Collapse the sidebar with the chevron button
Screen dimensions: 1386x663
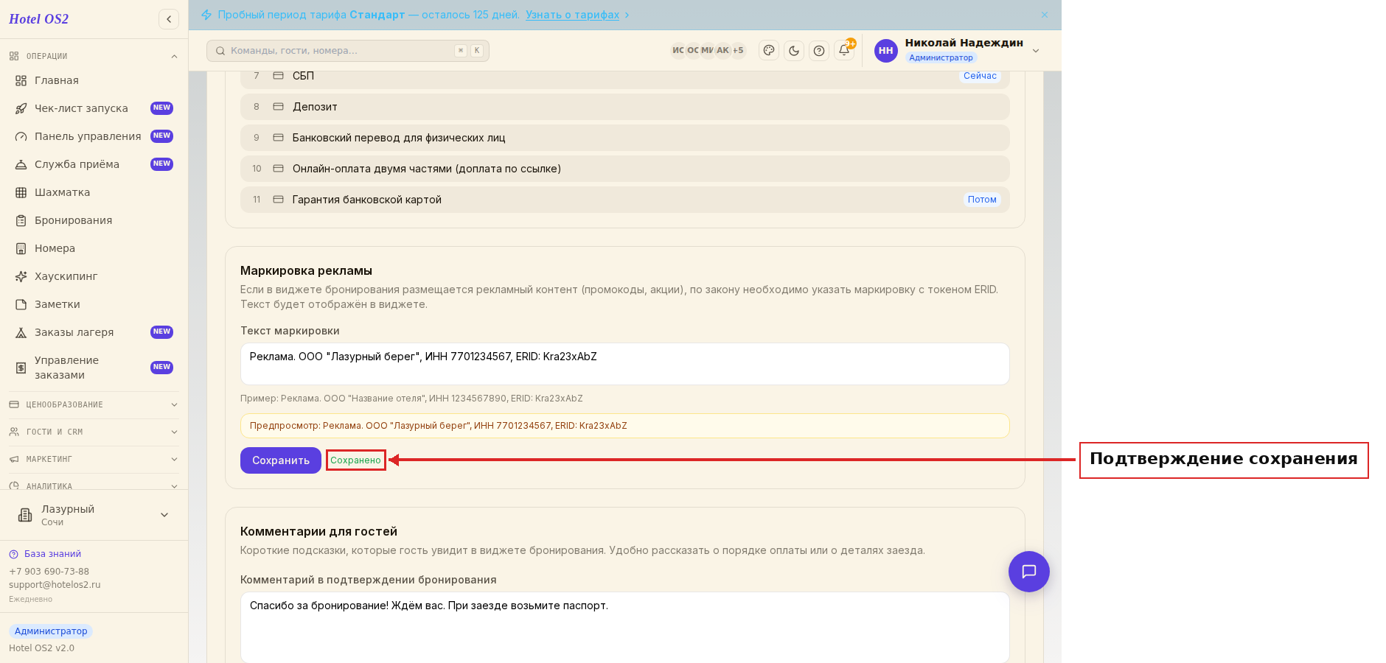169,19
